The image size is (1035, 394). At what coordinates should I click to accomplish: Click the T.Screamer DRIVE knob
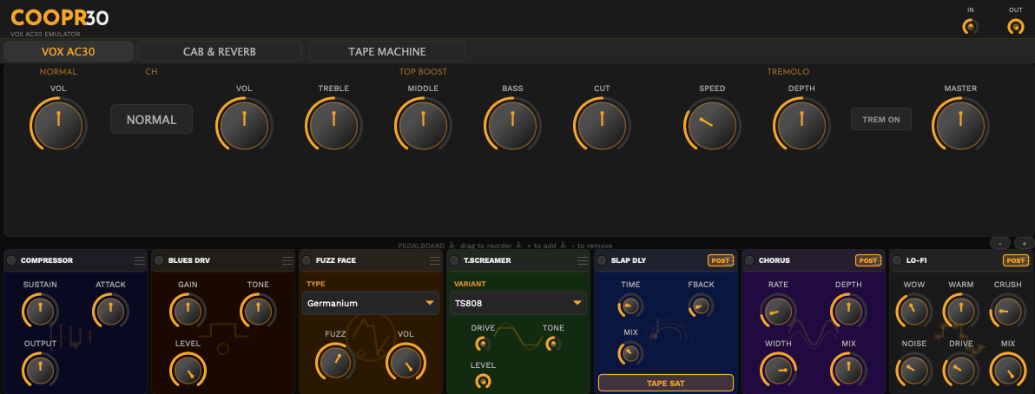coord(483,344)
